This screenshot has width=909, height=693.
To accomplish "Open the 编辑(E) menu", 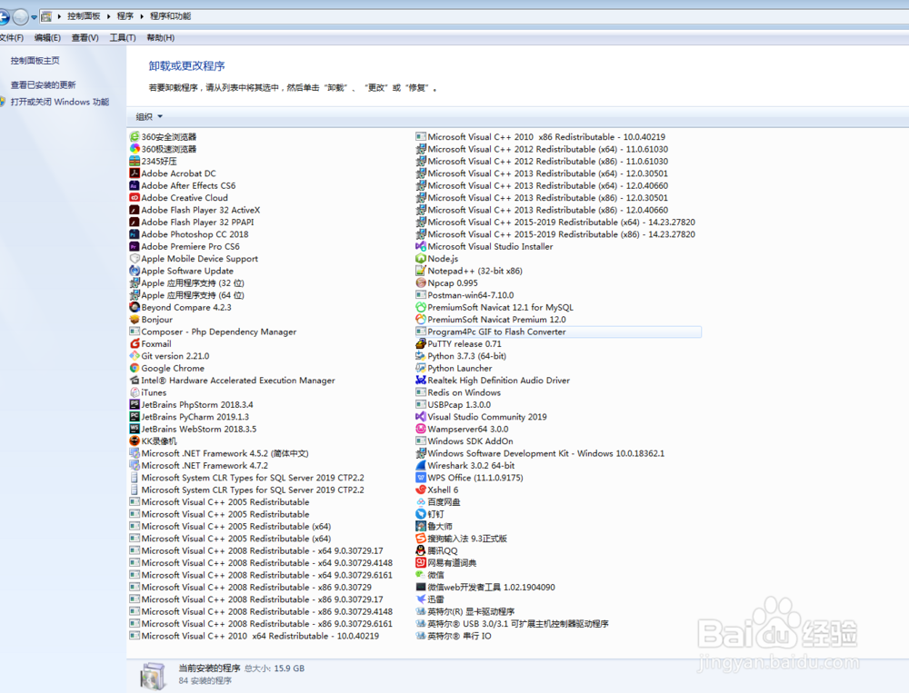I will point(47,37).
